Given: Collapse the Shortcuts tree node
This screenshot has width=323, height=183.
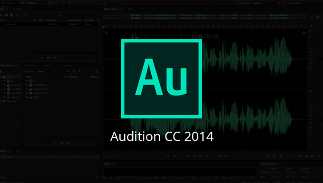Looking at the screenshot, I should 1,101.
